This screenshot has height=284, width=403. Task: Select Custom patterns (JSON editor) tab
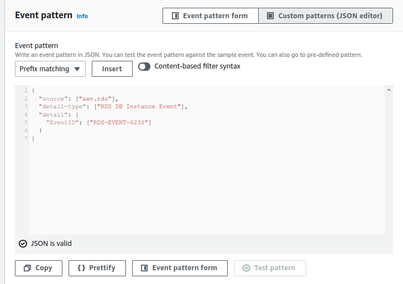pos(326,16)
